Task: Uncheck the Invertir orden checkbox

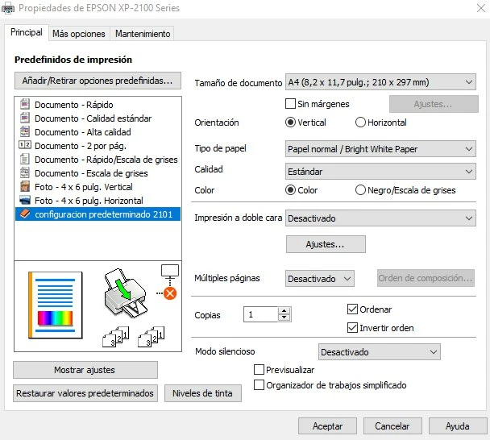Action: click(352, 327)
